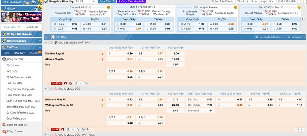Image resolution: width=307 pixels, height=136 pixels.
Task: Open live stream icon for Kashiwa Reysol match
Action: pyautogui.click(x=65, y=83)
